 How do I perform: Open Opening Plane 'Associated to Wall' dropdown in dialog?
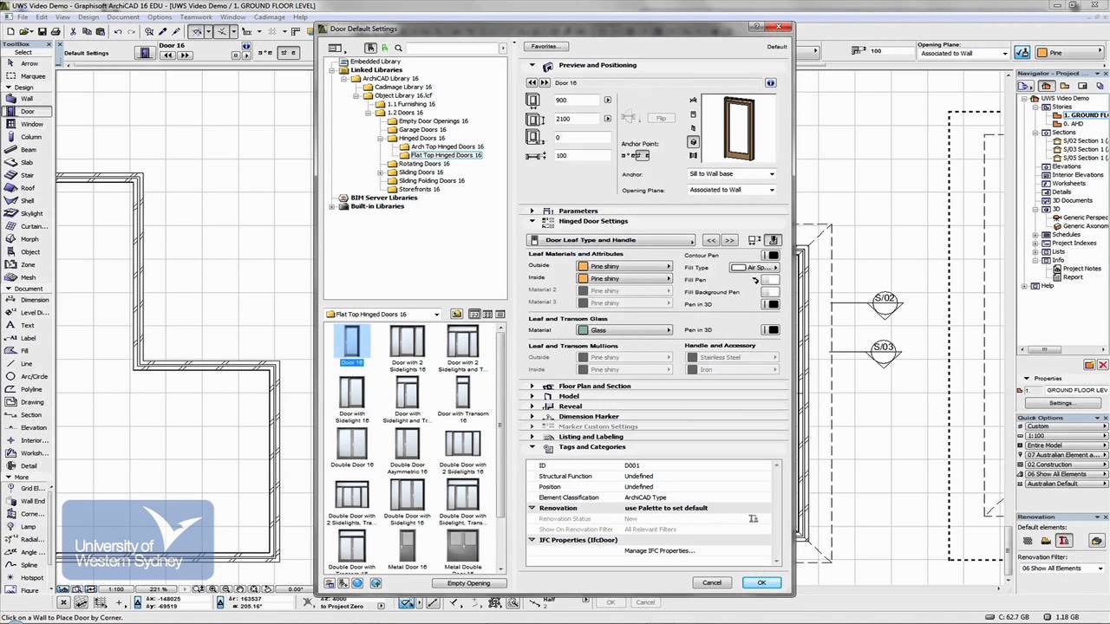pyautogui.click(x=733, y=190)
